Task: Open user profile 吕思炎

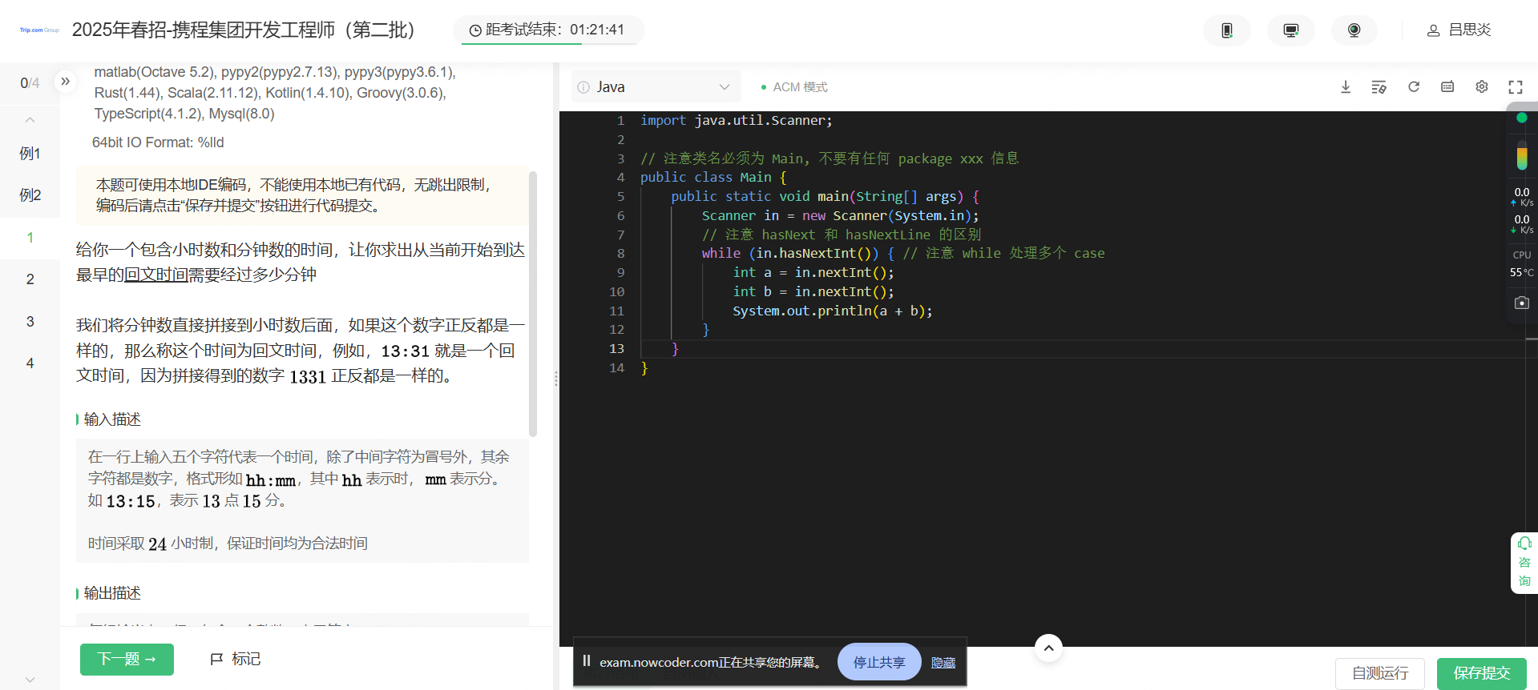Action: coord(1459,30)
